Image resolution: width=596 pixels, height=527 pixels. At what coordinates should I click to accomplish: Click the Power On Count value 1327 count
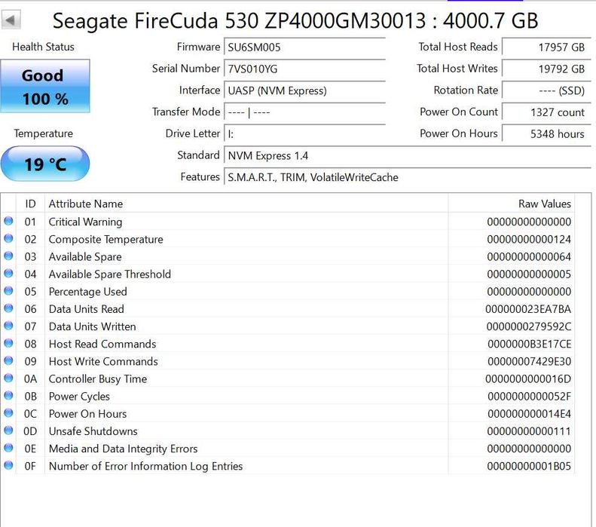pyautogui.click(x=546, y=112)
